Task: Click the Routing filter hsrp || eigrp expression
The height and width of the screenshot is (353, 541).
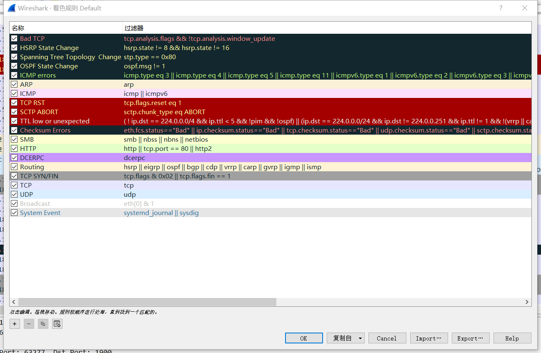Action: (223, 167)
